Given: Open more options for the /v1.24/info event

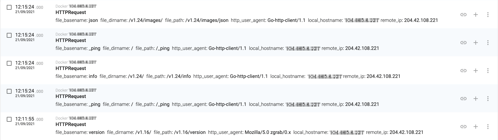Looking at the screenshot, I should coord(488,71).
